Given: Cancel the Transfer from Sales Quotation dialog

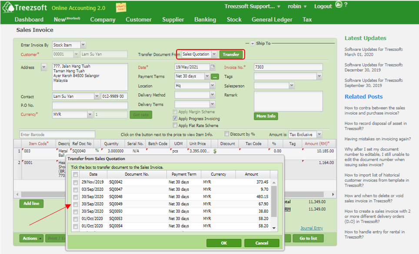Looking at the screenshot, I should (x=262, y=243).
